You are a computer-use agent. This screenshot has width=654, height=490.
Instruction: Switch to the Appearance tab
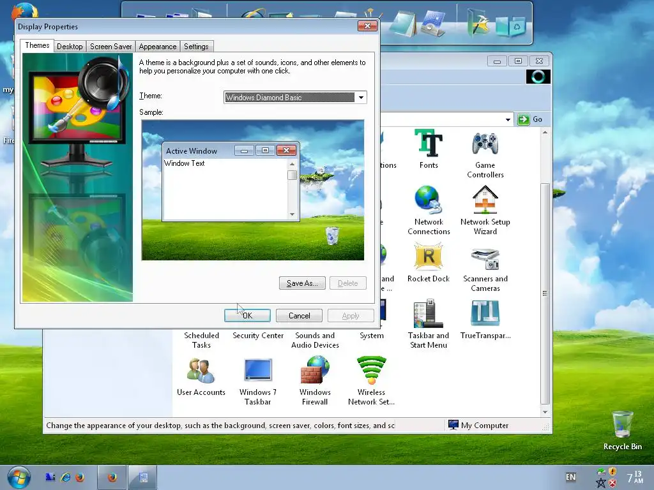click(158, 46)
